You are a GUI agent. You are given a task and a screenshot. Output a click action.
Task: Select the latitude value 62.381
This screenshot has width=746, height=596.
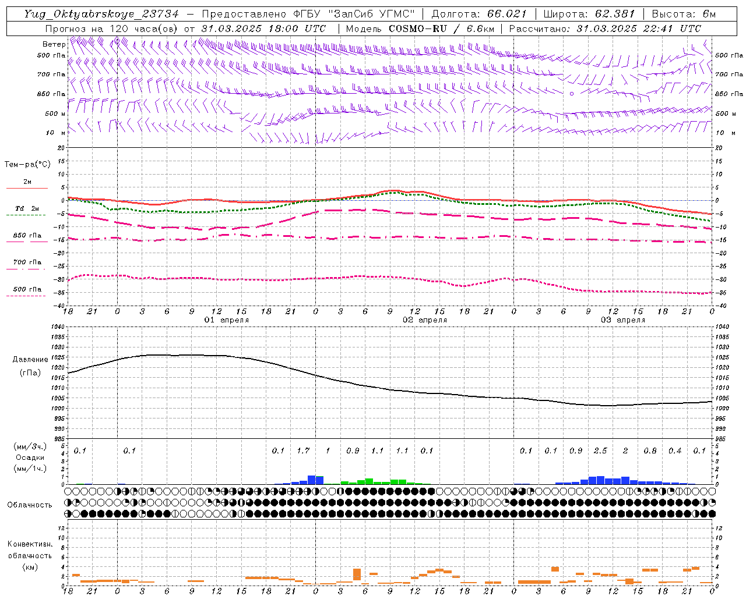[x=615, y=14]
